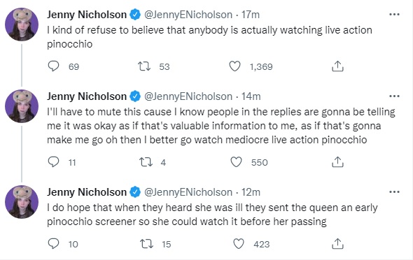Share the tweet posted 12m ago

coord(337,244)
